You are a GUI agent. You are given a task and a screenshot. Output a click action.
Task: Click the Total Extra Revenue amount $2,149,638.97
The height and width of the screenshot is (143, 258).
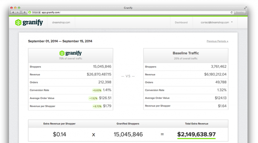pyautogui.click(x=196, y=134)
